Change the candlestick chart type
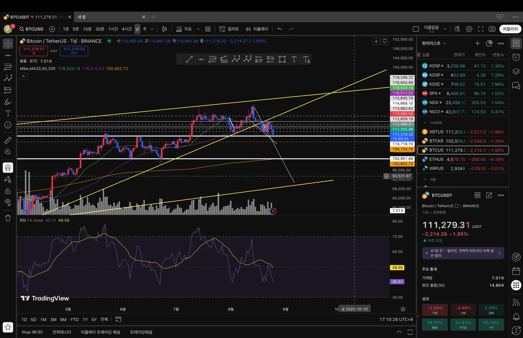 (x=165, y=29)
